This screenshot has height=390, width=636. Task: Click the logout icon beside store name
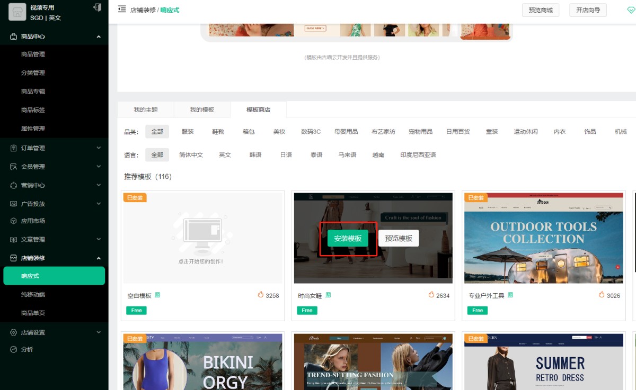(x=96, y=7)
